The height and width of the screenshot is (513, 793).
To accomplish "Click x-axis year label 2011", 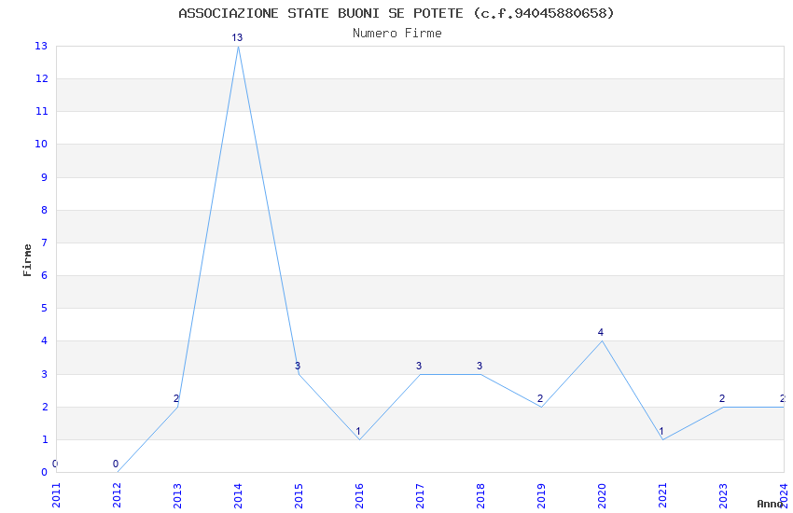I will 56,495.
